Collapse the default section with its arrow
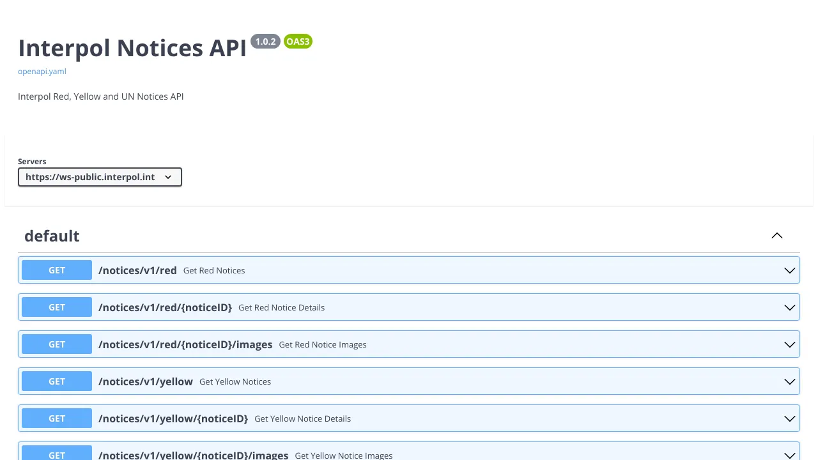 tap(777, 236)
